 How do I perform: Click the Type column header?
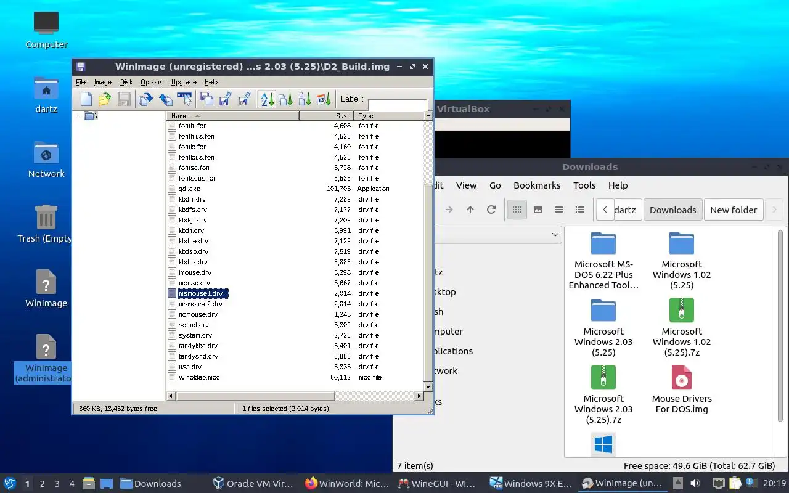click(x=389, y=116)
